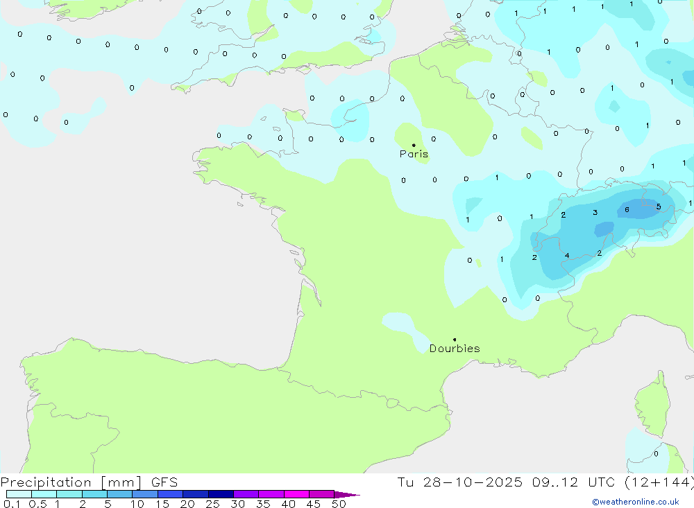This screenshot has width=694, height=508.
Task: Click the legend scale label '35'
Action: tap(263, 504)
